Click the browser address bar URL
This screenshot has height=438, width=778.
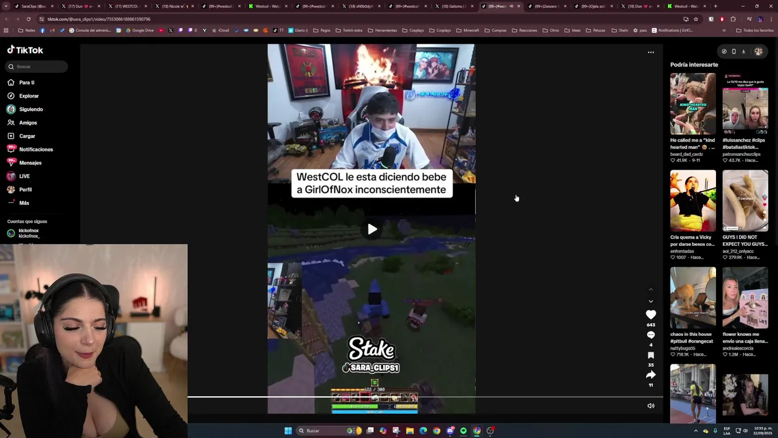(x=99, y=19)
